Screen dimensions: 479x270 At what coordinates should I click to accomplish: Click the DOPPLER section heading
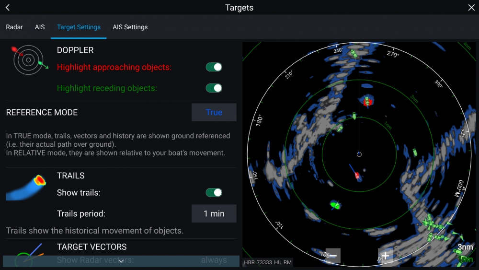point(75,50)
